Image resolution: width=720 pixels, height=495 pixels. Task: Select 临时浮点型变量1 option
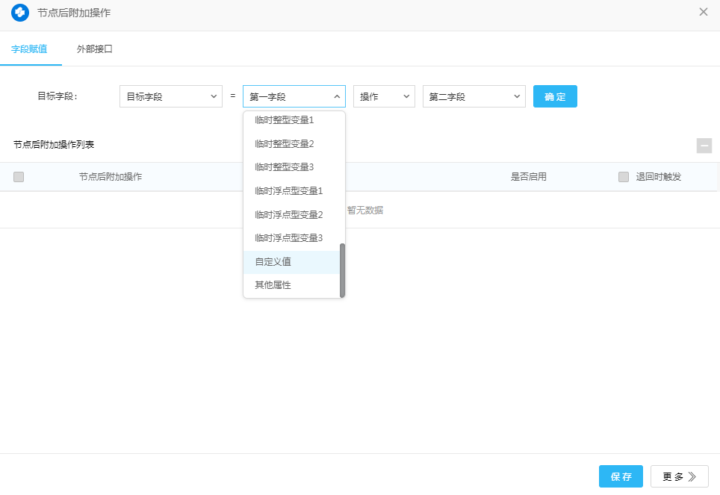pos(288,191)
